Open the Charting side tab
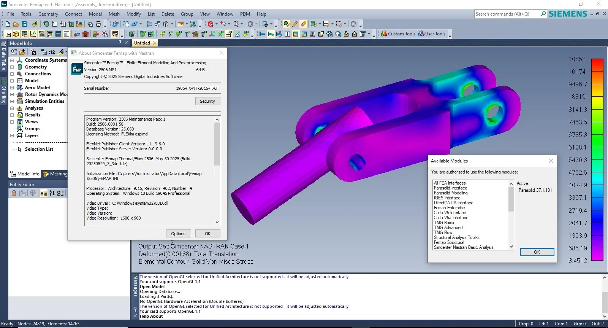The height and width of the screenshot is (328, 608). pyautogui.click(x=4, y=91)
